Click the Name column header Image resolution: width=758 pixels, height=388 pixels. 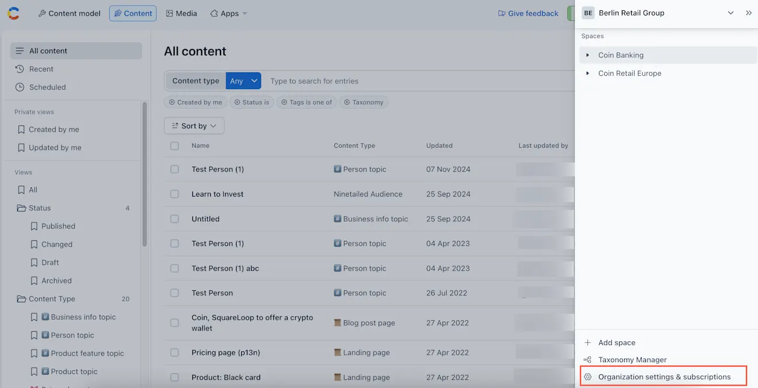click(x=200, y=146)
